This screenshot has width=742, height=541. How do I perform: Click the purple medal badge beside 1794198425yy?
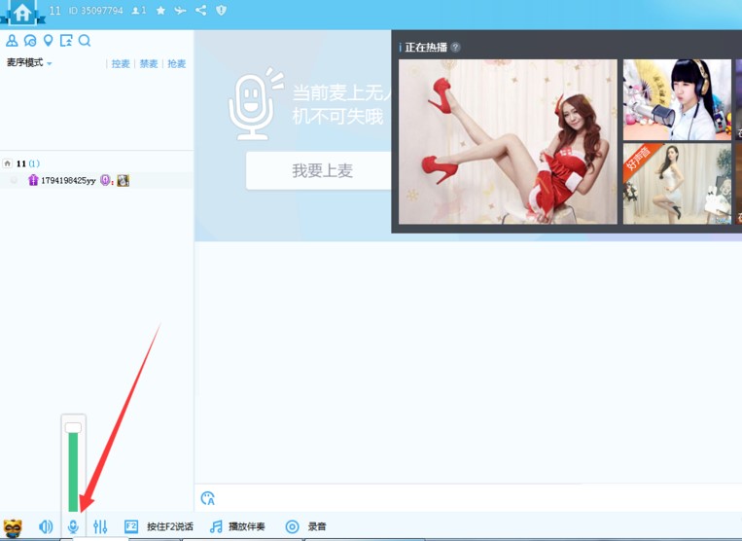tap(105, 180)
